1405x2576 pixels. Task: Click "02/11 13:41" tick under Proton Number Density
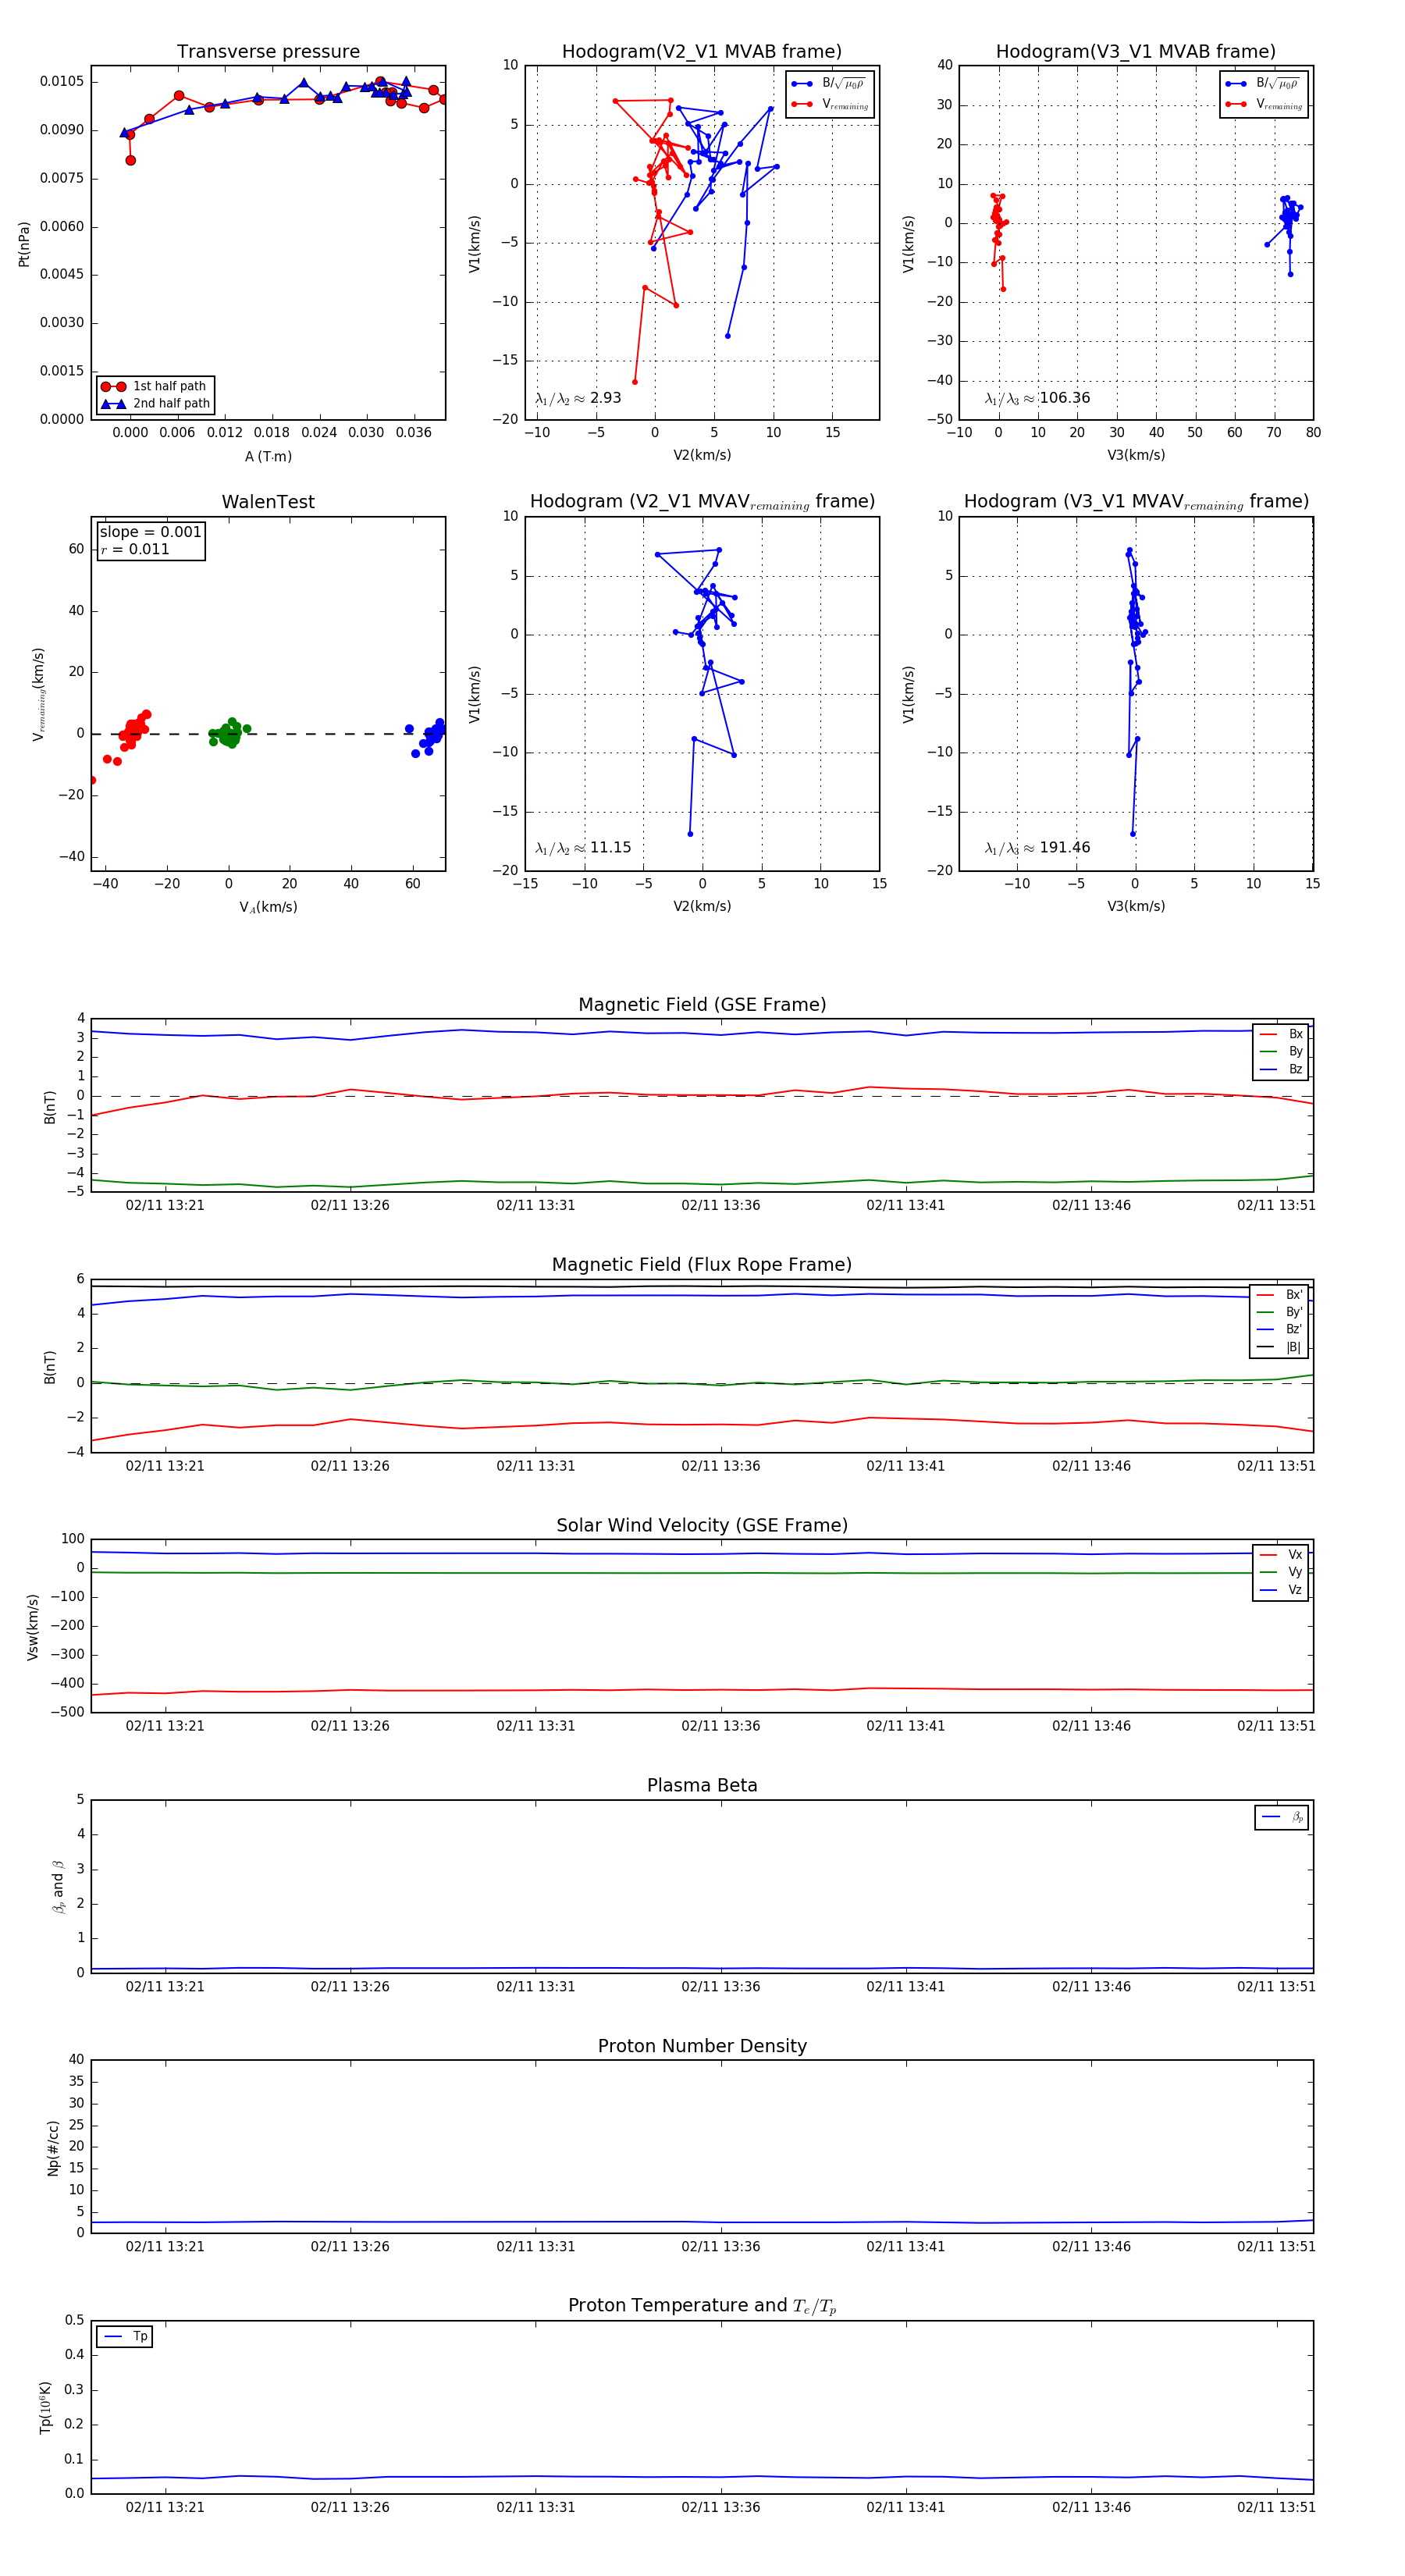click(906, 2246)
